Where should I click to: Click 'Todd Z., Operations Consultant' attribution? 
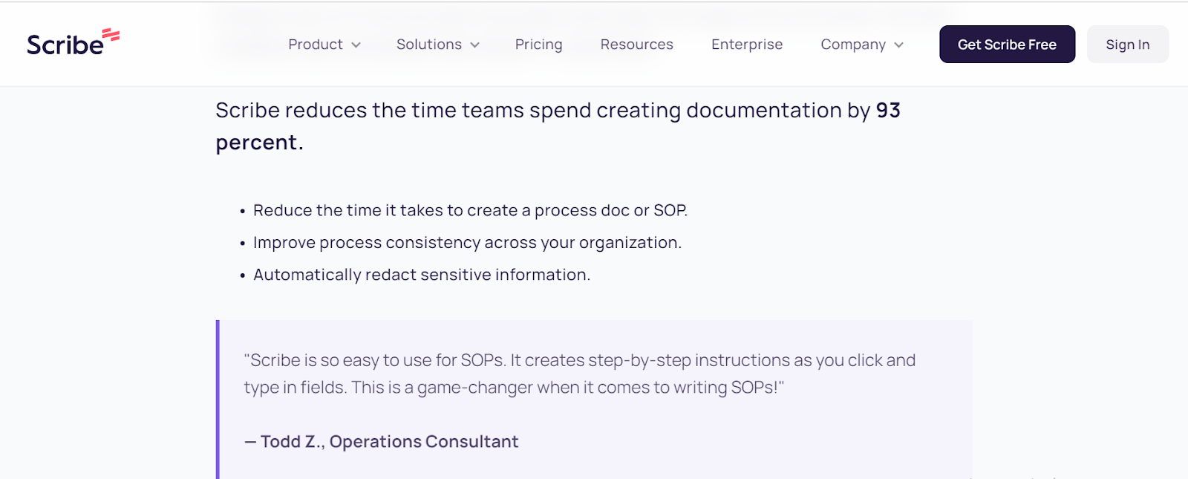click(381, 442)
